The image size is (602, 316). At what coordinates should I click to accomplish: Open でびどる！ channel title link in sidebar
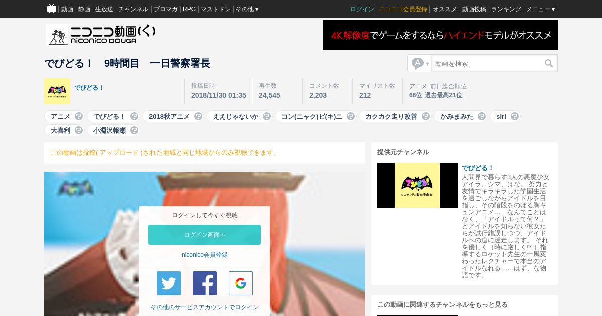point(478,168)
